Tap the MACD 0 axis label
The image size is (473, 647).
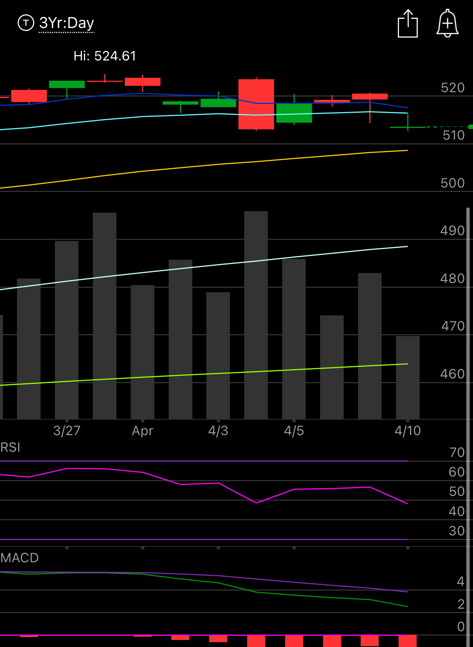[x=461, y=627]
